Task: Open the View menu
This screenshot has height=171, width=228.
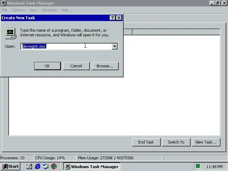Action: [33, 10]
